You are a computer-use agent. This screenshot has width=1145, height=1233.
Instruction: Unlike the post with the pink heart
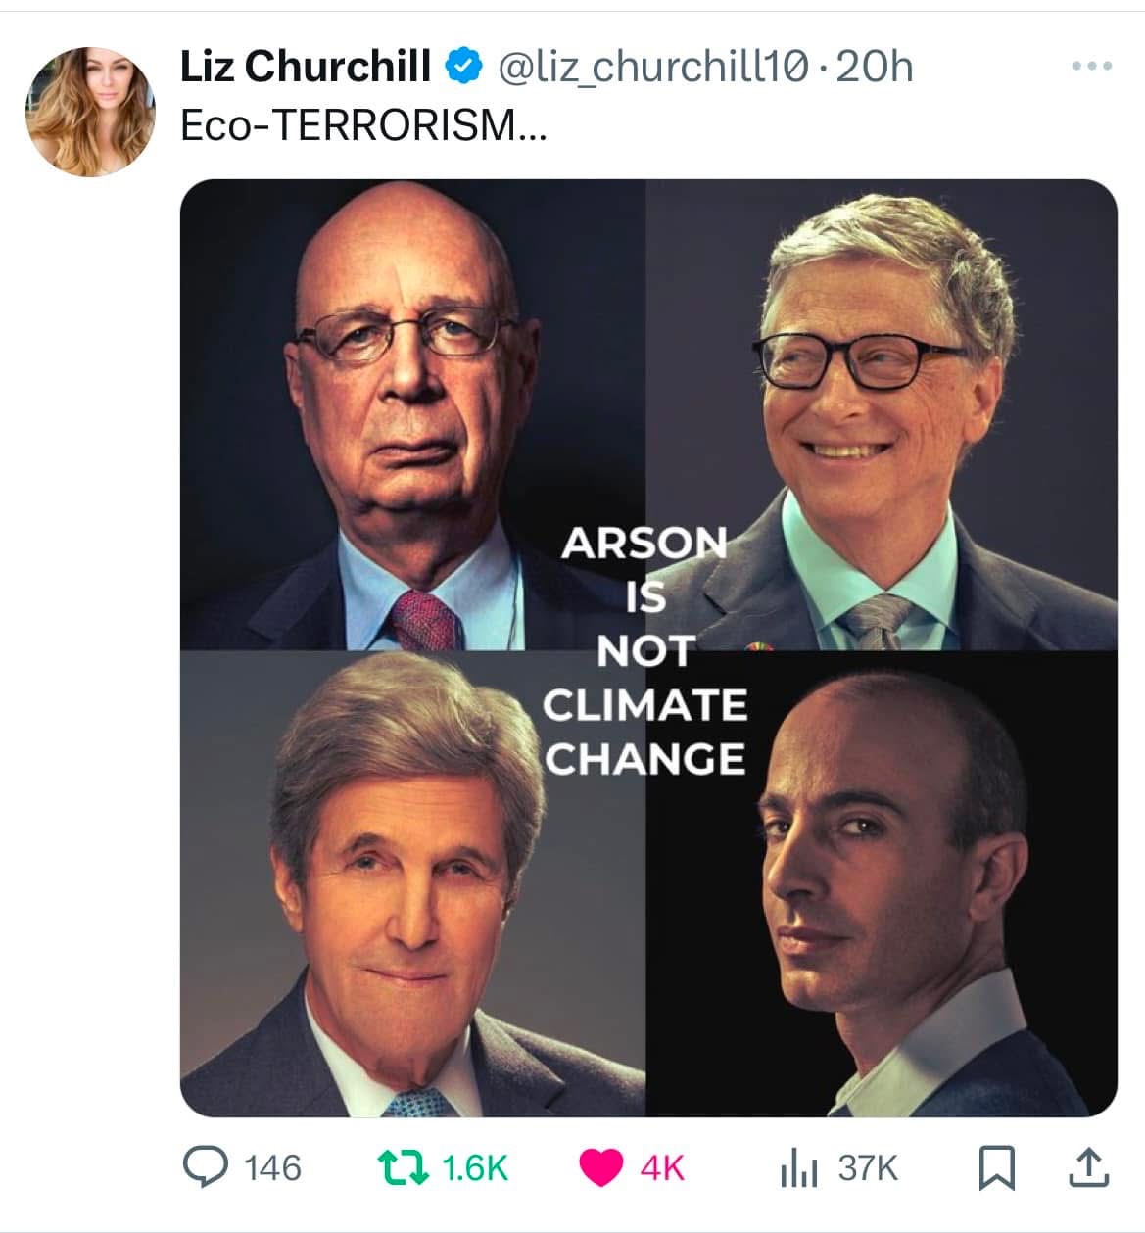[600, 1168]
